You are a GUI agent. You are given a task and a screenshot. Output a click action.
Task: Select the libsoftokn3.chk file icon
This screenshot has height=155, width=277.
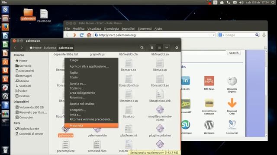(x=160, y=94)
